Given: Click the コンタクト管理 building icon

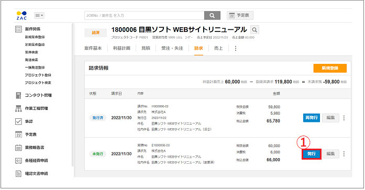Looking at the screenshot, I should [x=18, y=95].
